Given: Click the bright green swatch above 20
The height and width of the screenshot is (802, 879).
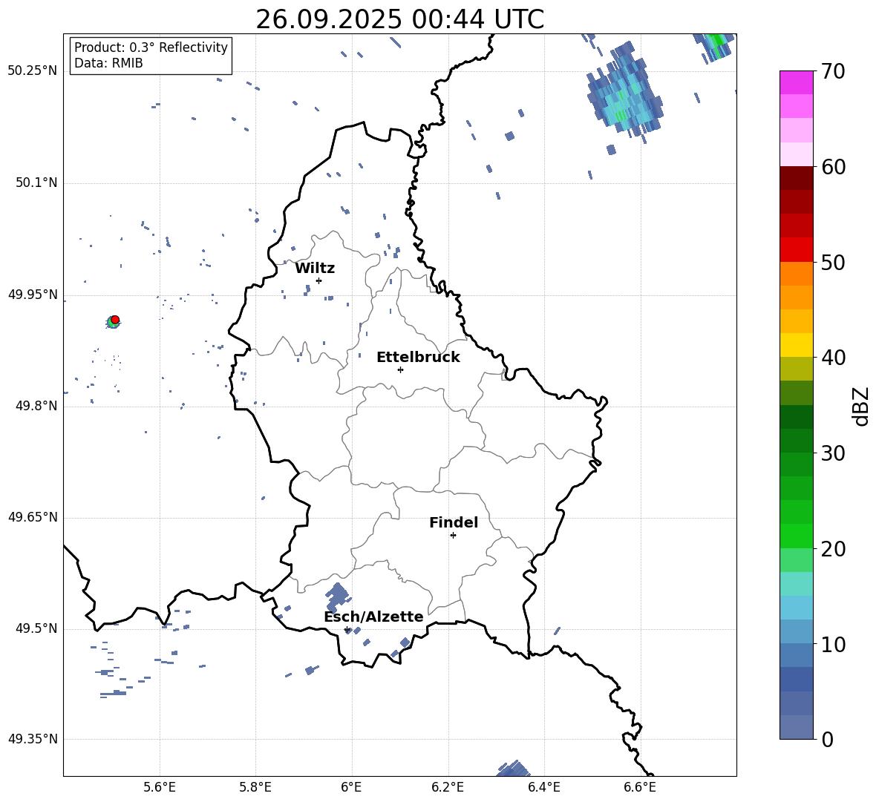Looking at the screenshot, I should pos(797,536).
